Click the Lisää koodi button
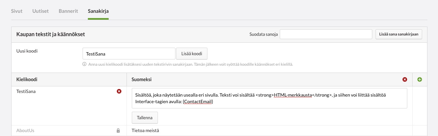Viewport: 438px width, 136px height. (192, 54)
